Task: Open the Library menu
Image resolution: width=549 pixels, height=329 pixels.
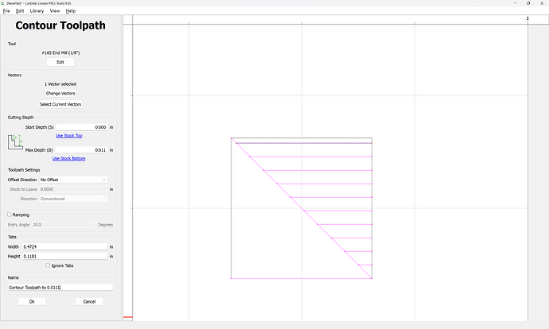Action: click(37, 11)
